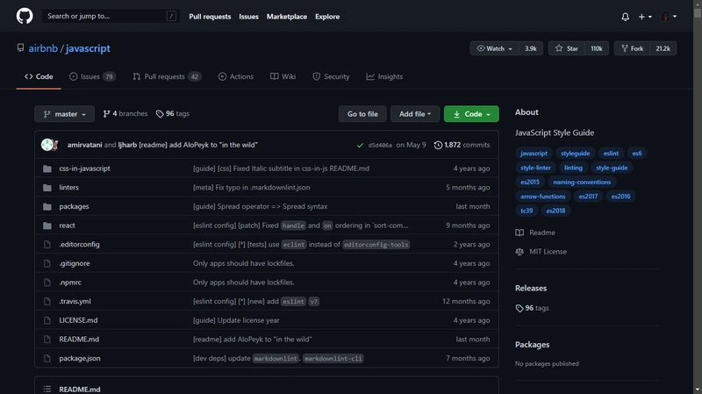Click the react folder icon
Image resolution: width=702 pixels, height=394 pixels.
47,226
